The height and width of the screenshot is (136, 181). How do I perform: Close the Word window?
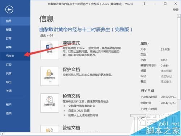pos(176,4)
